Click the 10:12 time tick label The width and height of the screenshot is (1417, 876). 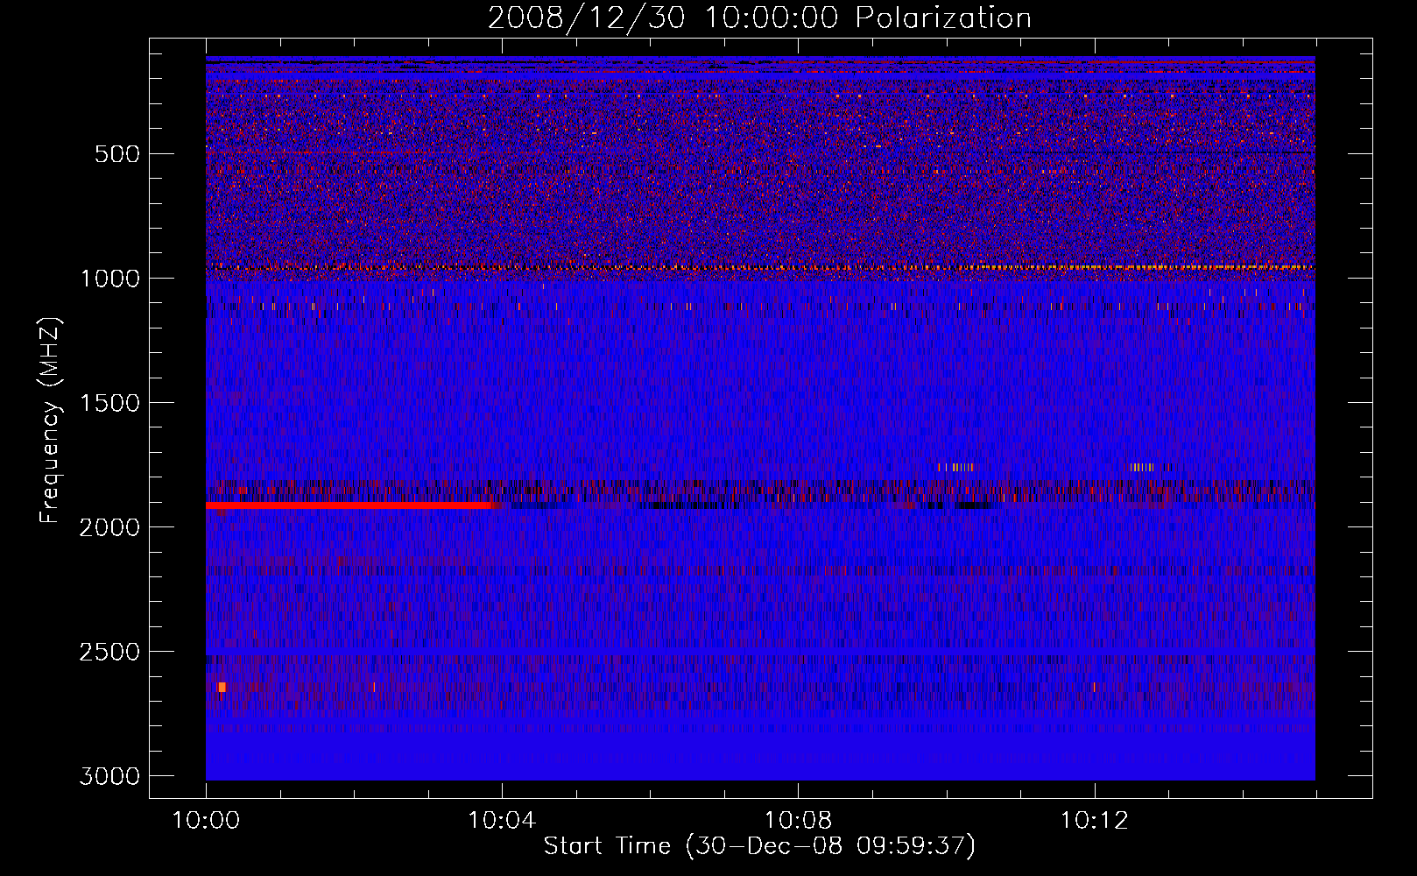1094,821
